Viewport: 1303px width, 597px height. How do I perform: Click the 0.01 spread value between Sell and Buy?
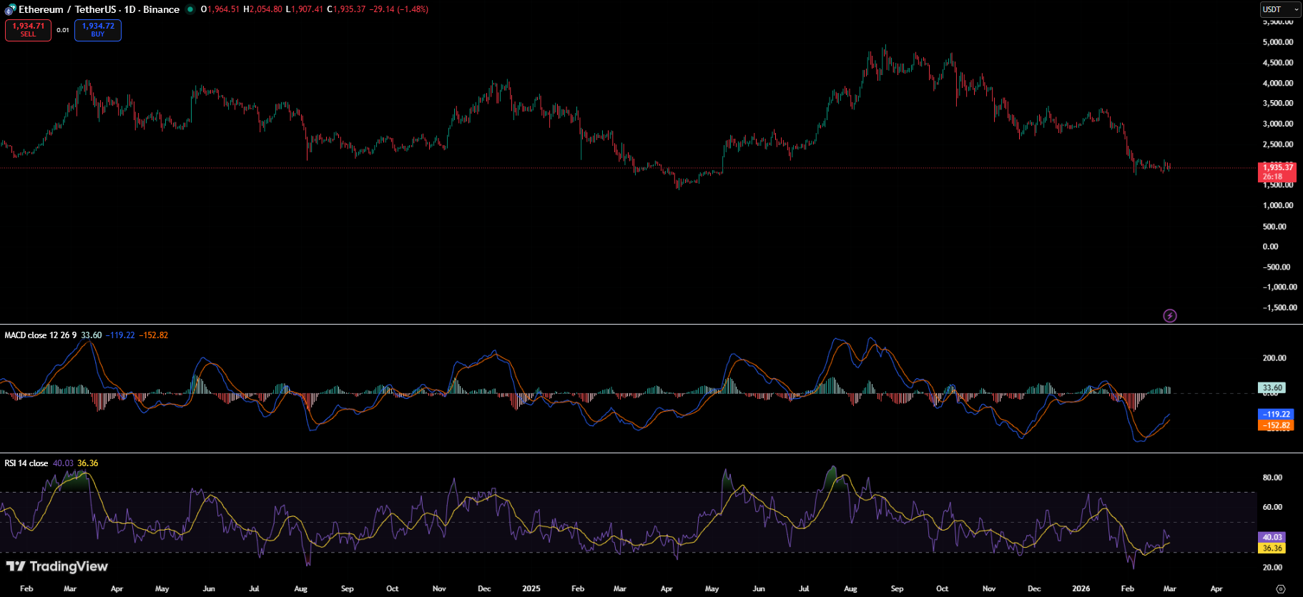click(x=63, y=30)
